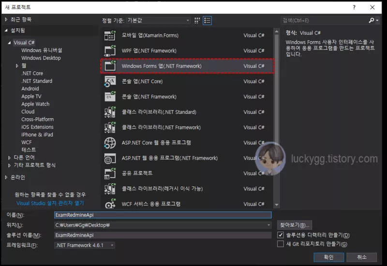The width and height of the screenshot is (387, 266).
Task: Open the search options dropdown arrow
Action: tap(377, 20)
